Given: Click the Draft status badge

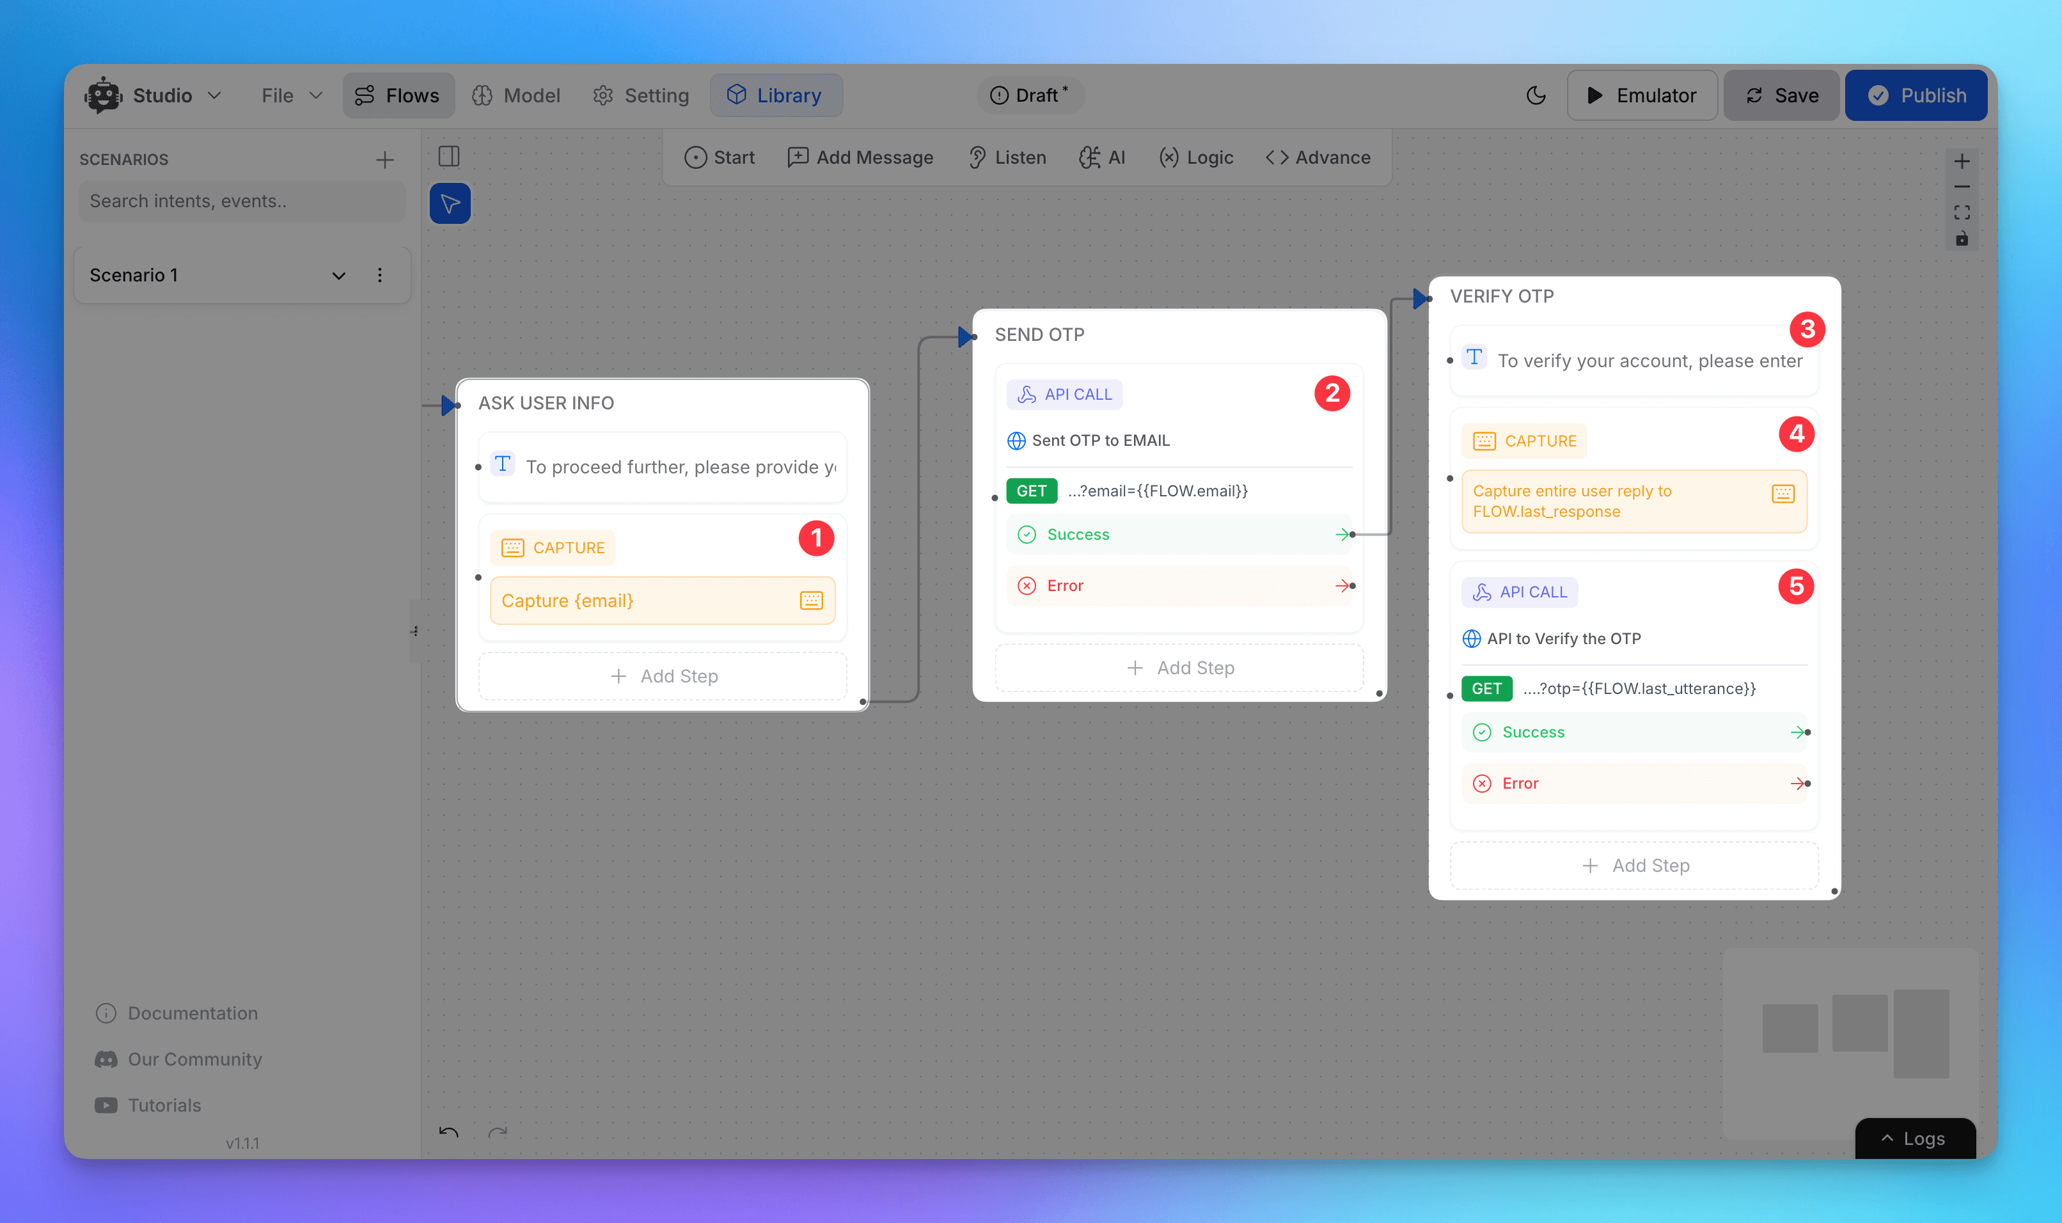Looking at the screenshot, I should (1030, 95).
